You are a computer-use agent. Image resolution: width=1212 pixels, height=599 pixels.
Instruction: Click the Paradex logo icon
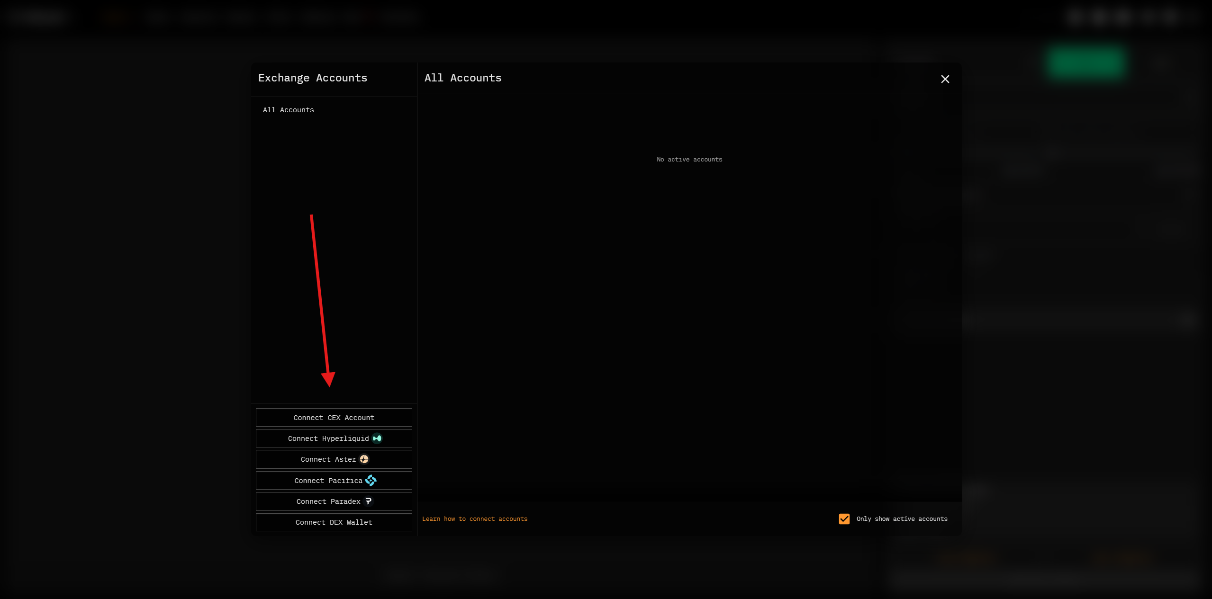point(368,501)
